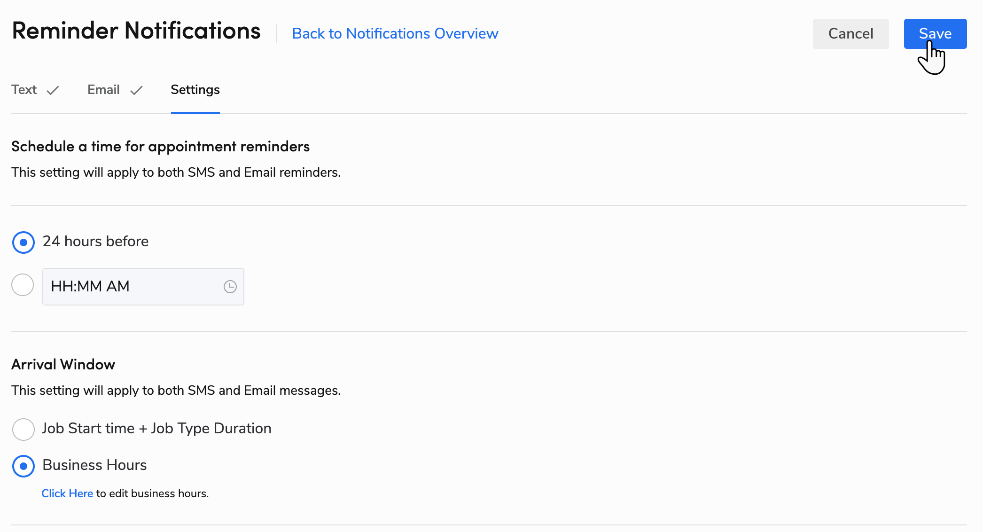This screenshot has width=983, height=532.
Task: Select the Settings tab
Action: pyautogui.click(x=195, y=90)
